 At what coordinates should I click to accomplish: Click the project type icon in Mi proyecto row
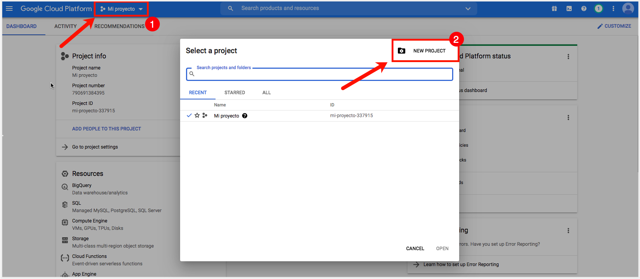point(205,116)
